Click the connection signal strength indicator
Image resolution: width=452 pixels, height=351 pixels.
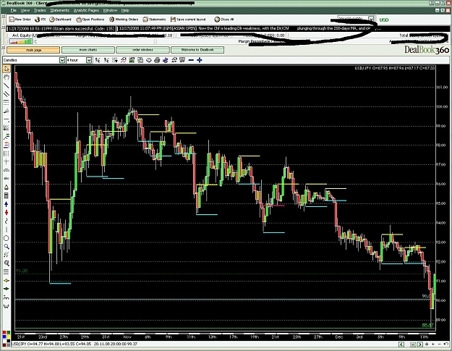pyautogui.click(x=21, y=42)
